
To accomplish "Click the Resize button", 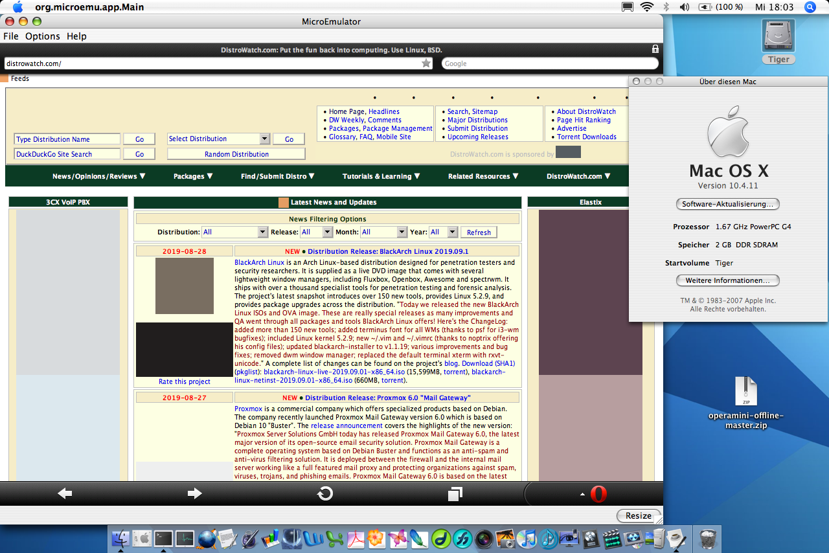I will coord(639,515).
